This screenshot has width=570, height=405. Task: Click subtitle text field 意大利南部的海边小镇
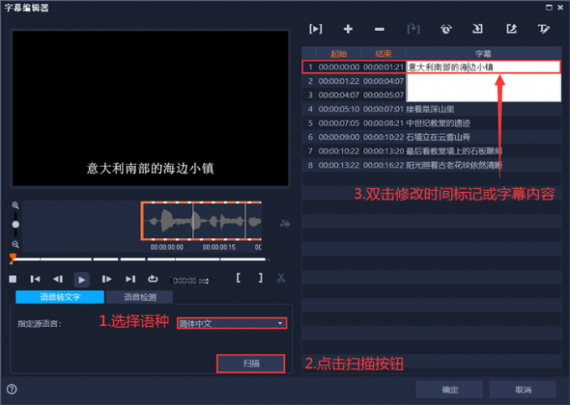(483, 67)
